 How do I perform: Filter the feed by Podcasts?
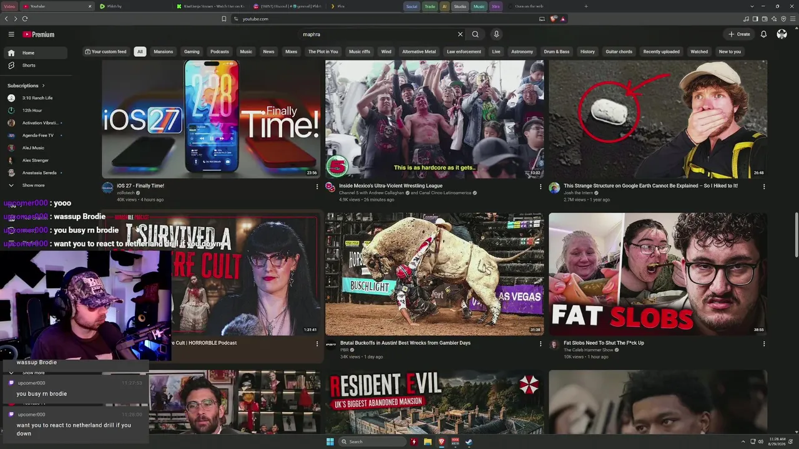pos(220,52)
